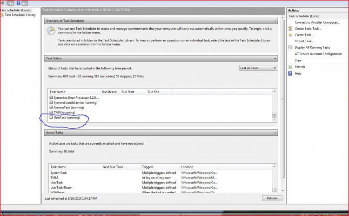
Task: Click the Display All Running Tasks icon
Action: pos(290,47)
